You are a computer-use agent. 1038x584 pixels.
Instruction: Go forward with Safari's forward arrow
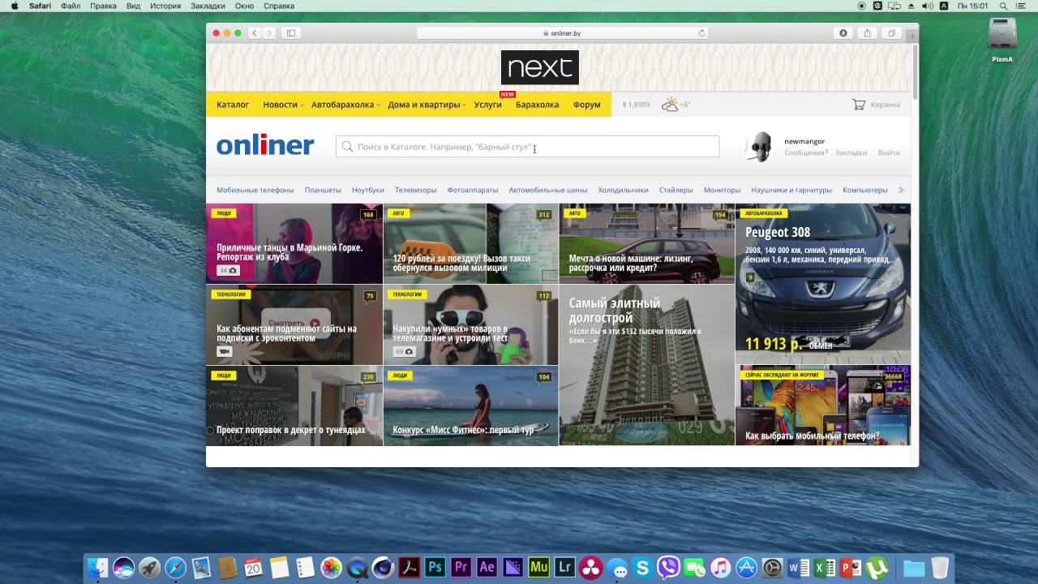tap(269, 33)
